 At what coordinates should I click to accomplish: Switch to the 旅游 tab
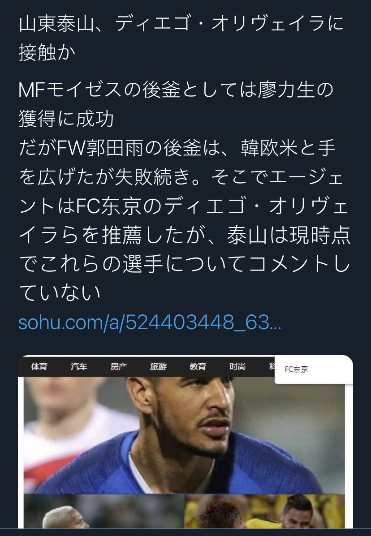pos(158,367)
